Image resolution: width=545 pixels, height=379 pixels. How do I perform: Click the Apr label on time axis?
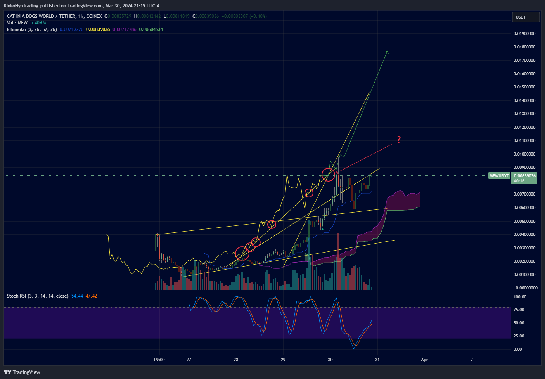(425, 360)
